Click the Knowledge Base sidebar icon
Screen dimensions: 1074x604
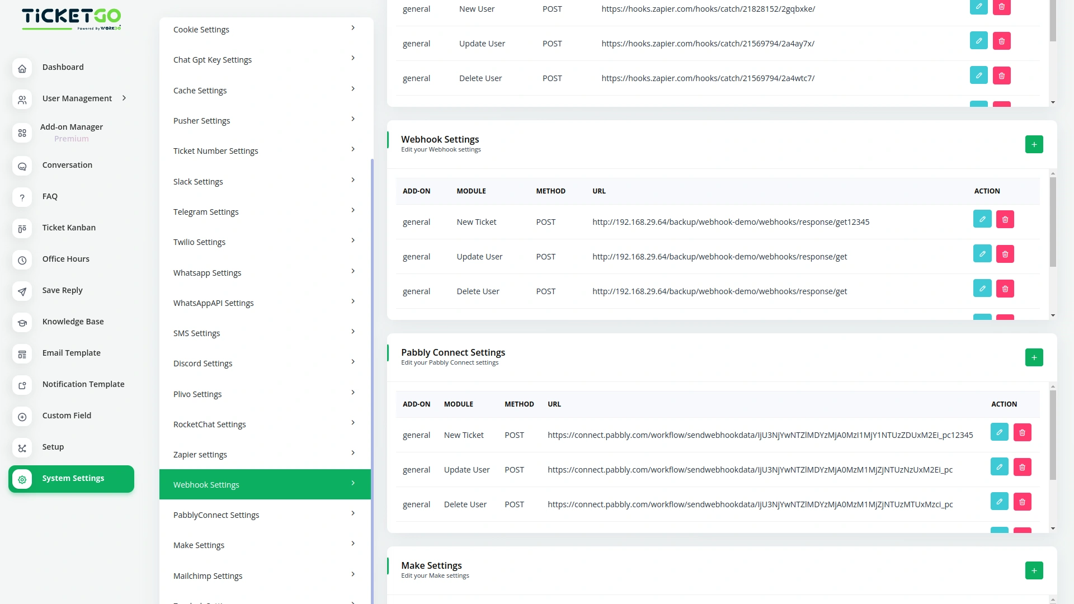pos(22,323)
